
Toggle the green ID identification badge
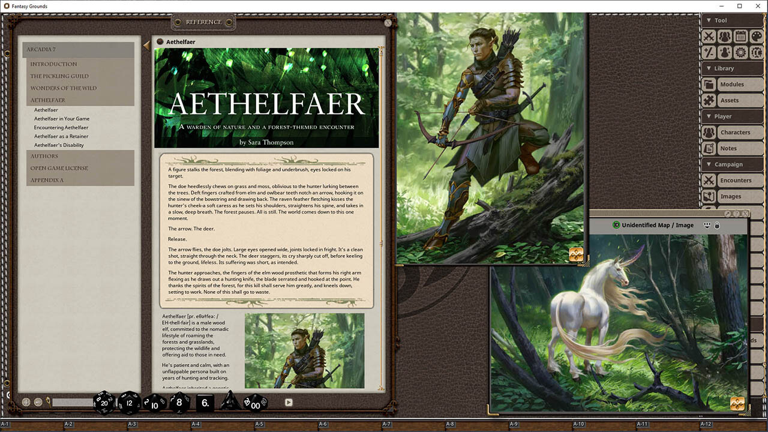click(x=617, y=225)
